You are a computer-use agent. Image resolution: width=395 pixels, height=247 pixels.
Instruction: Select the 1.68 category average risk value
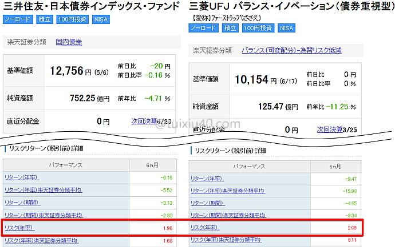pyautogui.click(x=168, y=241)
